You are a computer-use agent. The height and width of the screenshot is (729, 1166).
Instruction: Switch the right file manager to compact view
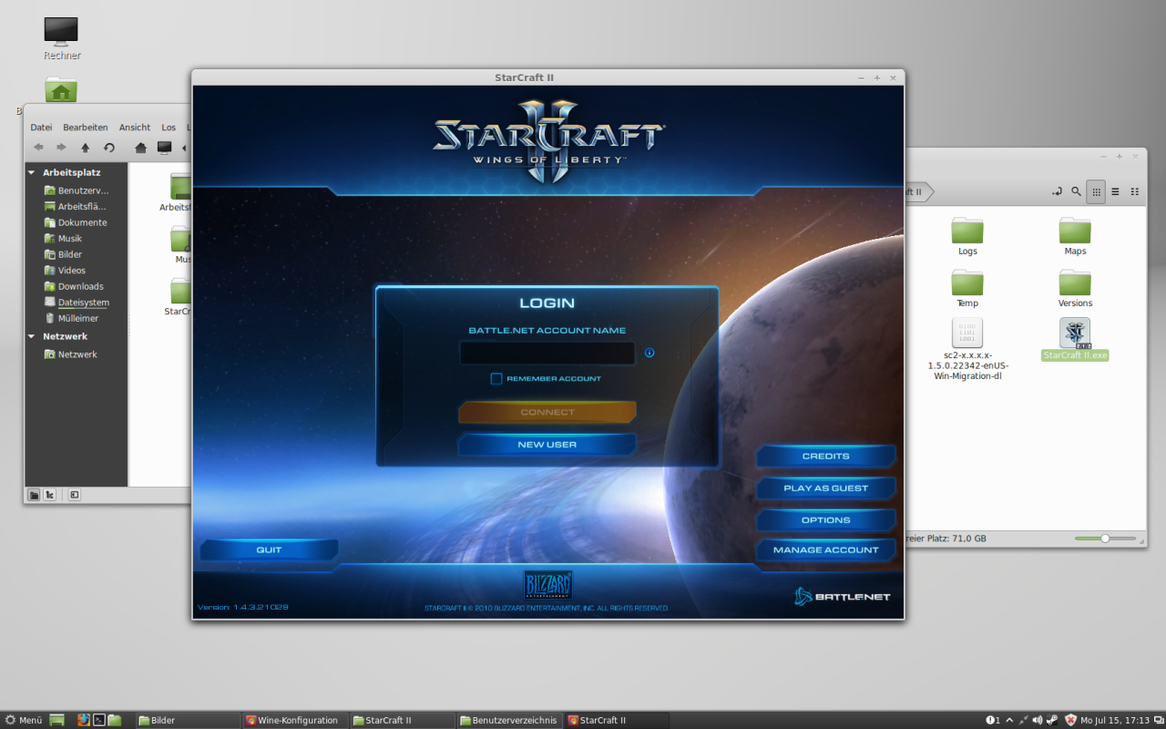[1135, 191]
